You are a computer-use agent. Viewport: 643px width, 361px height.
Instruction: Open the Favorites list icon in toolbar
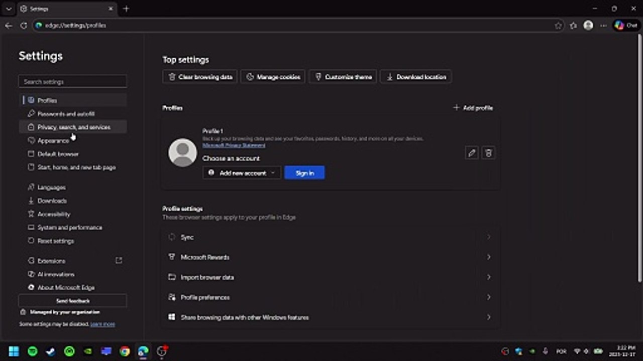pos(573,26)
